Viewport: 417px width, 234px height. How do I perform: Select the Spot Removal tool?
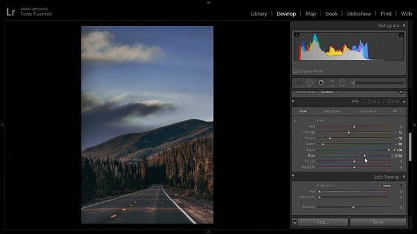pyautogui.click(x=310, y=83)
